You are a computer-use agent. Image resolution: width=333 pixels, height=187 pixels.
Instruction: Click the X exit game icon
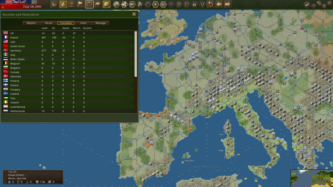(330, 3)
